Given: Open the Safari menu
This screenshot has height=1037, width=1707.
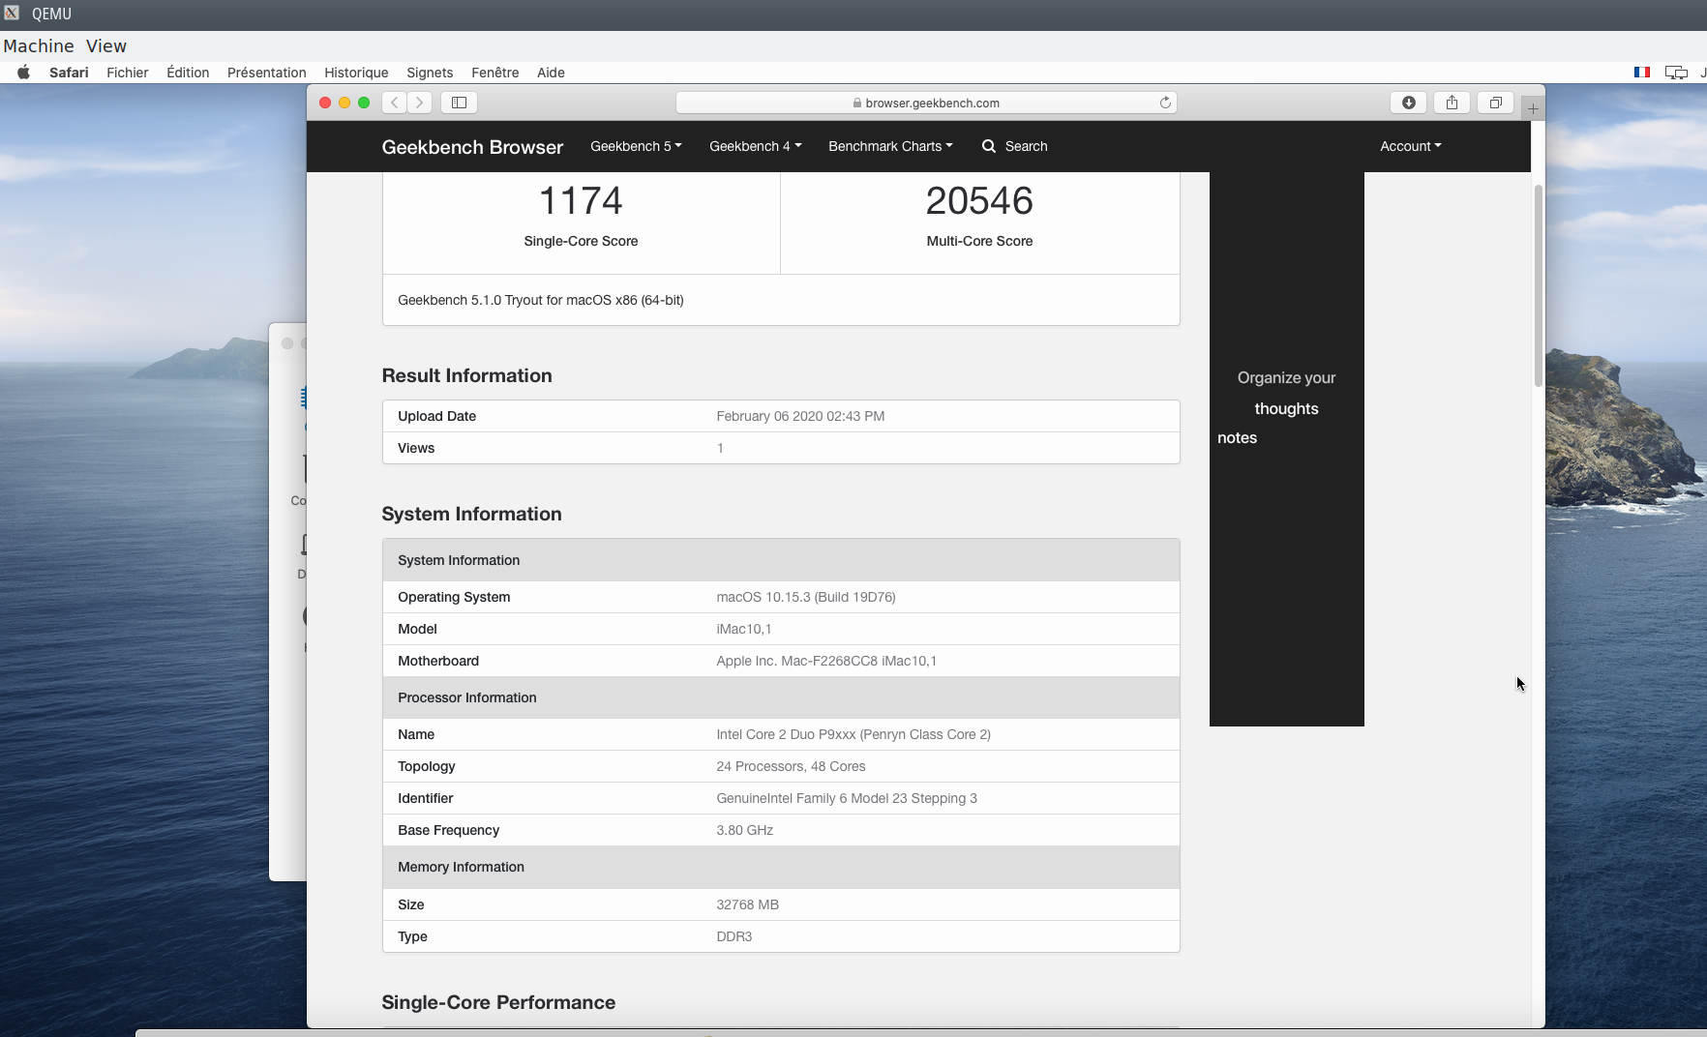Looking at the screenshot, I should point(69,73).
